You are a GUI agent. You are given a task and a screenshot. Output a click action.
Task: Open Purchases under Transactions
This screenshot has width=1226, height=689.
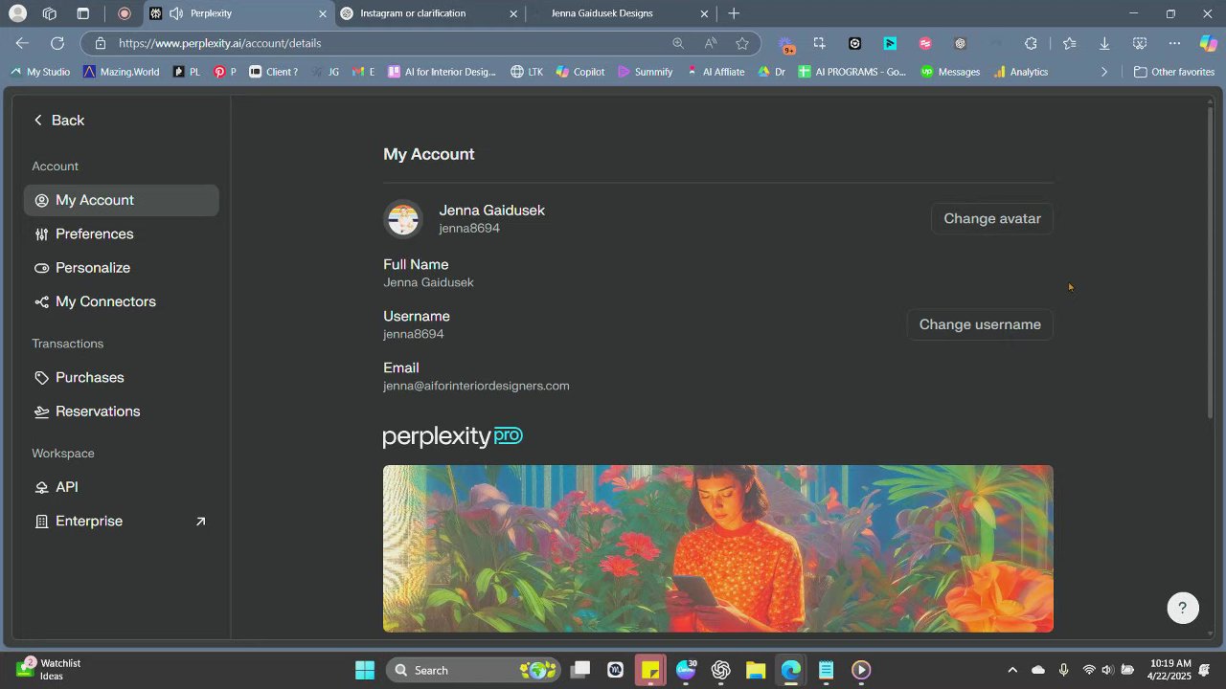[x=122, y=377]
